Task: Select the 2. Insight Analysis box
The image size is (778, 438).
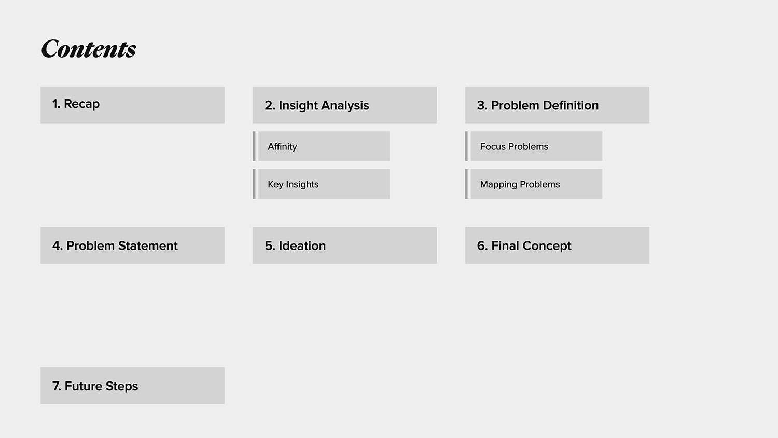Action: (344, 105)
